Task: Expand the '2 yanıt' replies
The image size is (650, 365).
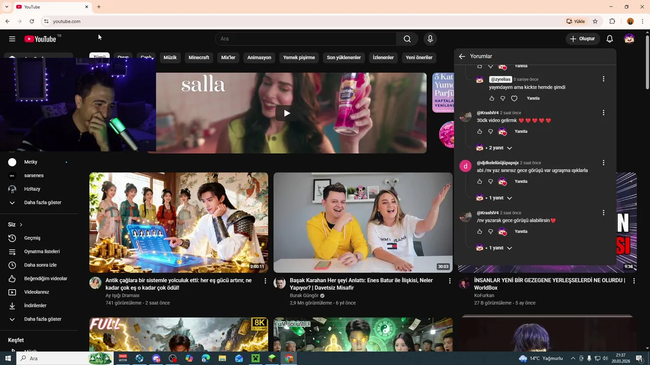Action: [494, 148]
